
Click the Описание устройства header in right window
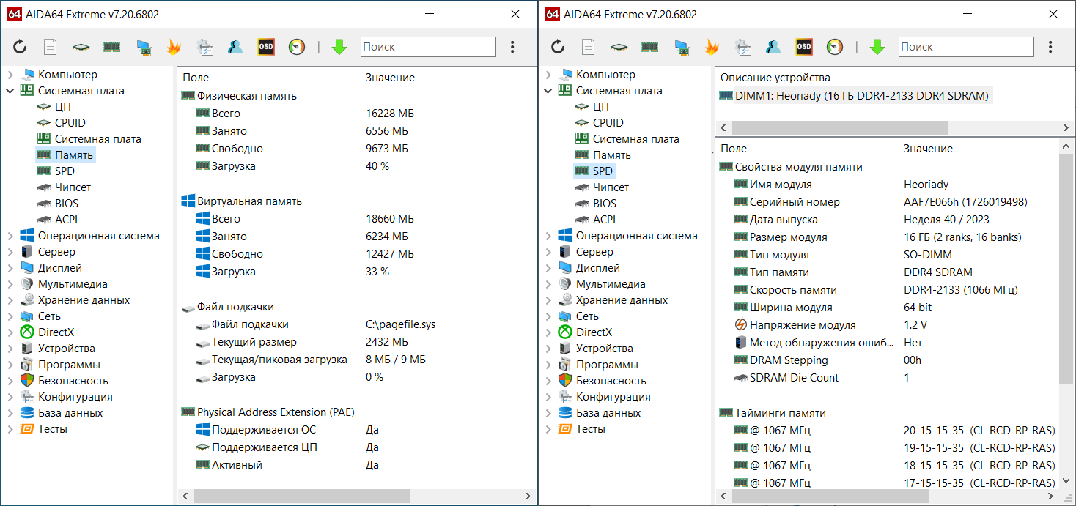point(775,78)
